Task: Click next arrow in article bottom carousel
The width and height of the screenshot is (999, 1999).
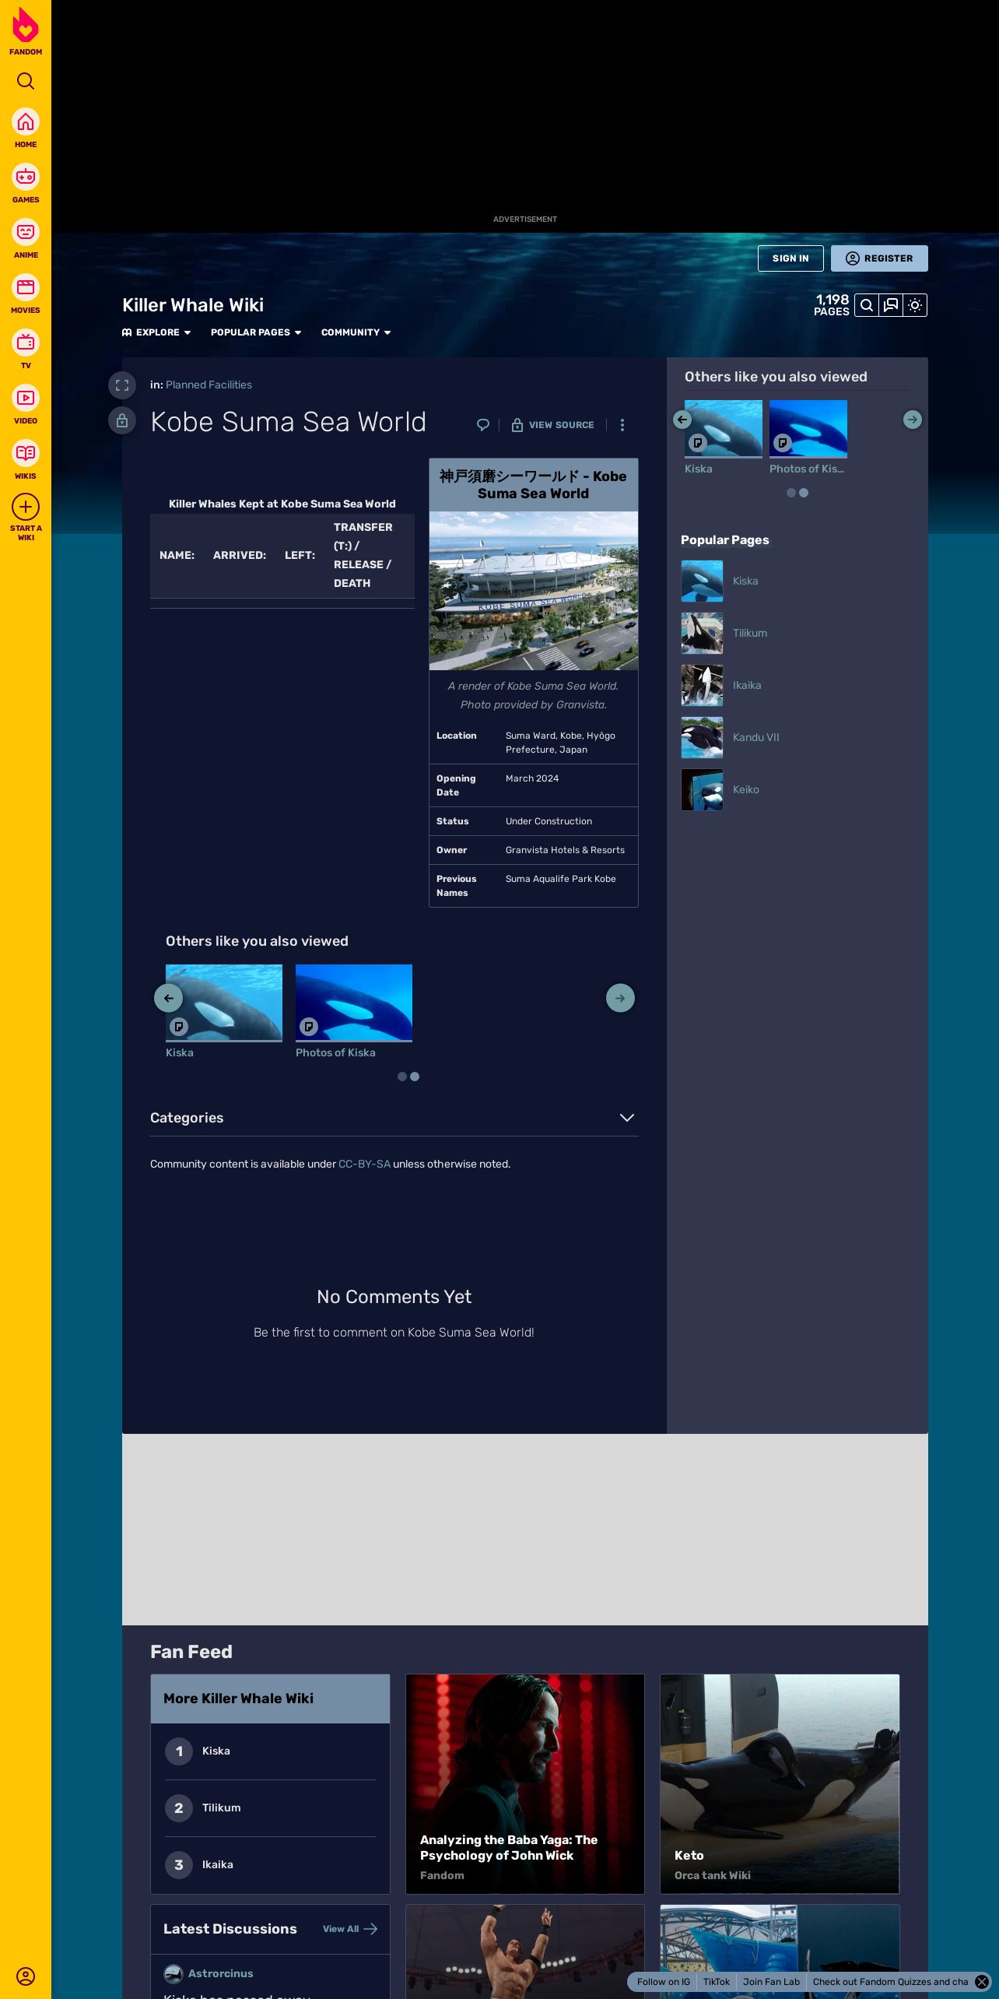Action: [x=620, y=998]
